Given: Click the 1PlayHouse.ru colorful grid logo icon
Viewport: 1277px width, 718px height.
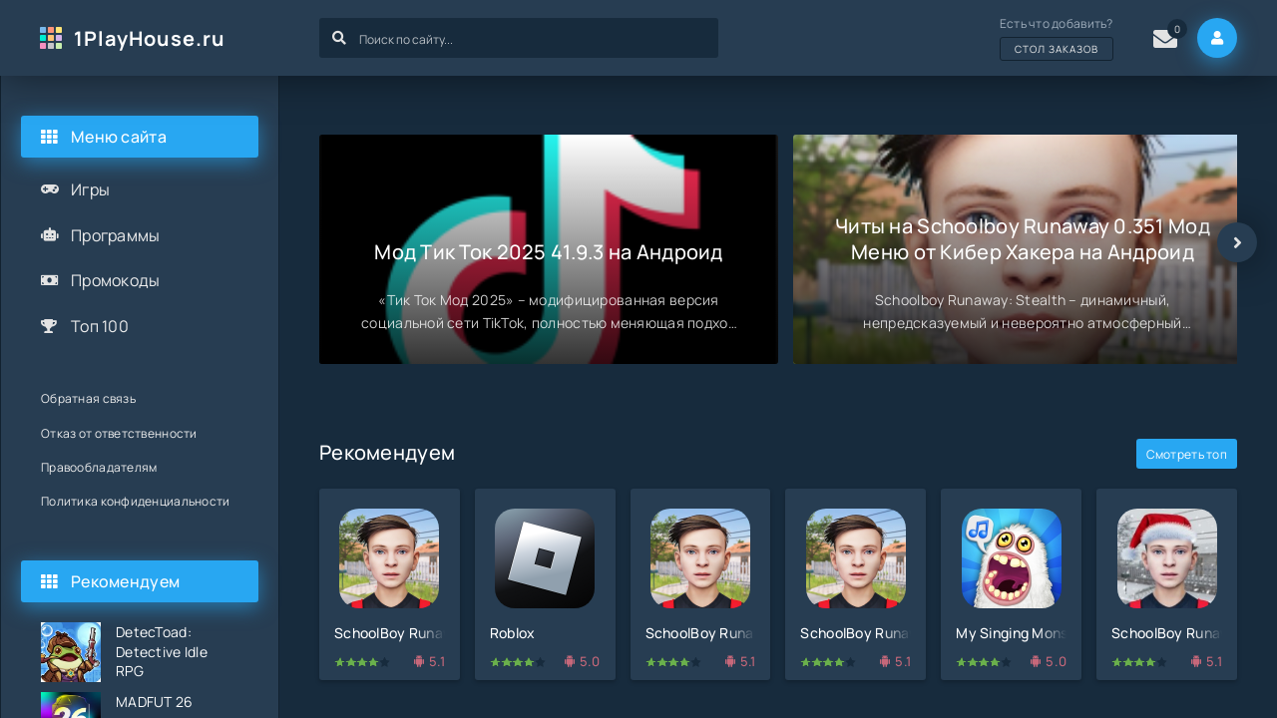Looking at the screenshot, I should [51, 38].
